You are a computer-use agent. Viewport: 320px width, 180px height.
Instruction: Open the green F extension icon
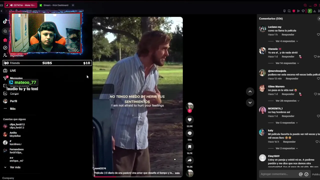[x=310, y=11]
